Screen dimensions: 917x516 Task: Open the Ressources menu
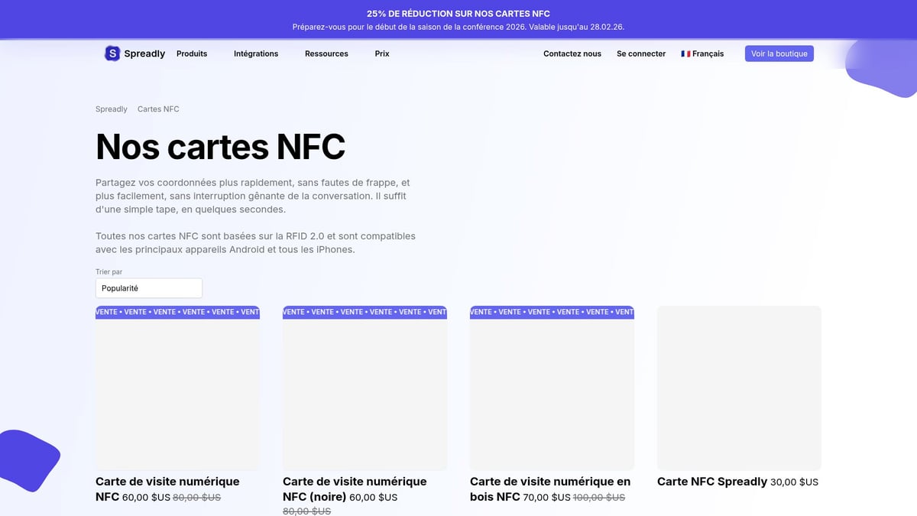pyautogui.click(x=326, y=54)
